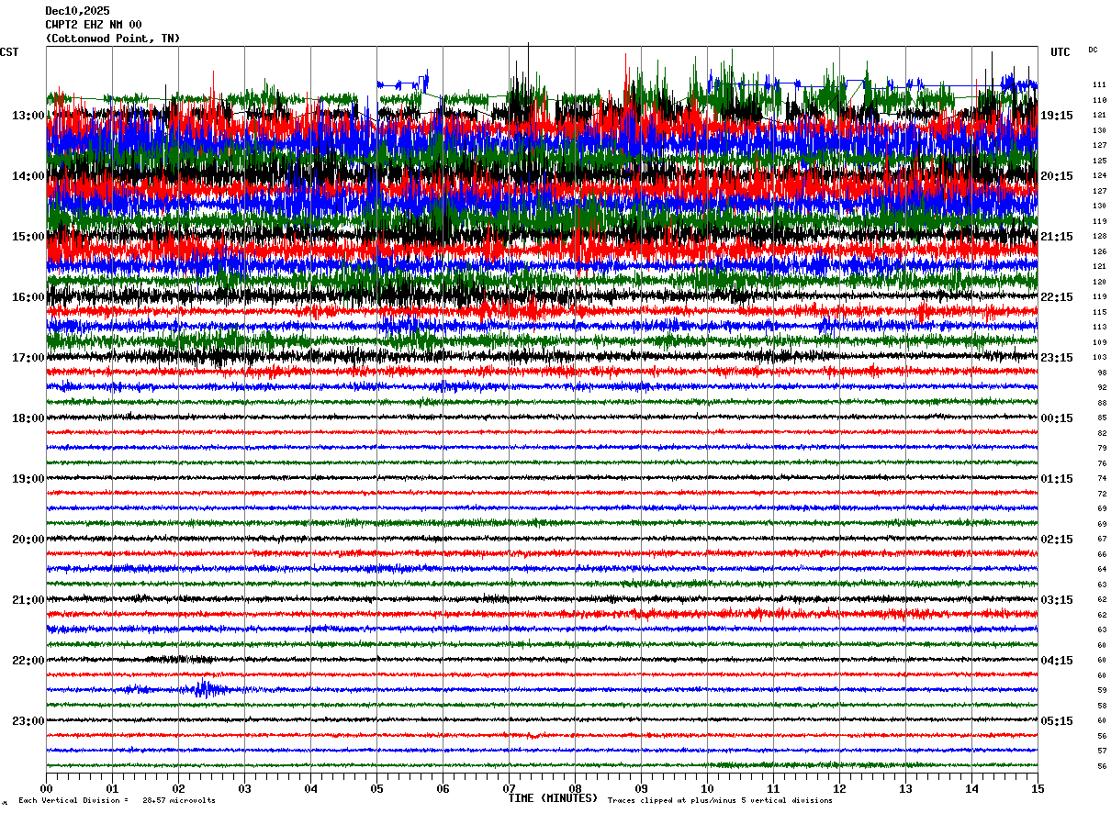Image resolution: width=1111 pixels, height=813 pixels.
Task: Click the 03:15 UTC time label
Action: [x=1057, y=600]
